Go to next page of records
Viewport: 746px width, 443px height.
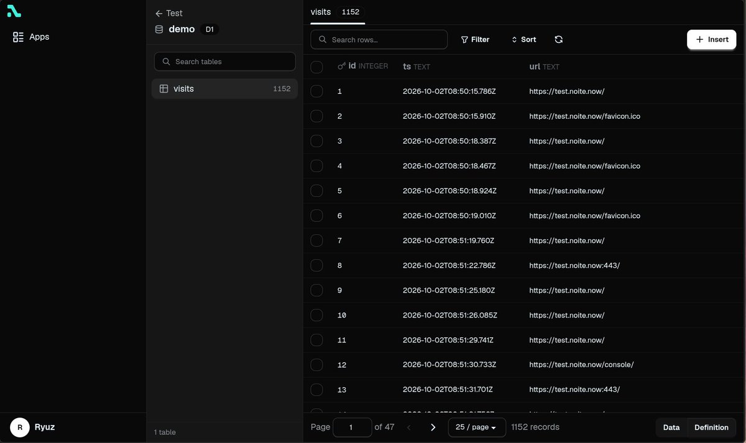pos(433,427)
